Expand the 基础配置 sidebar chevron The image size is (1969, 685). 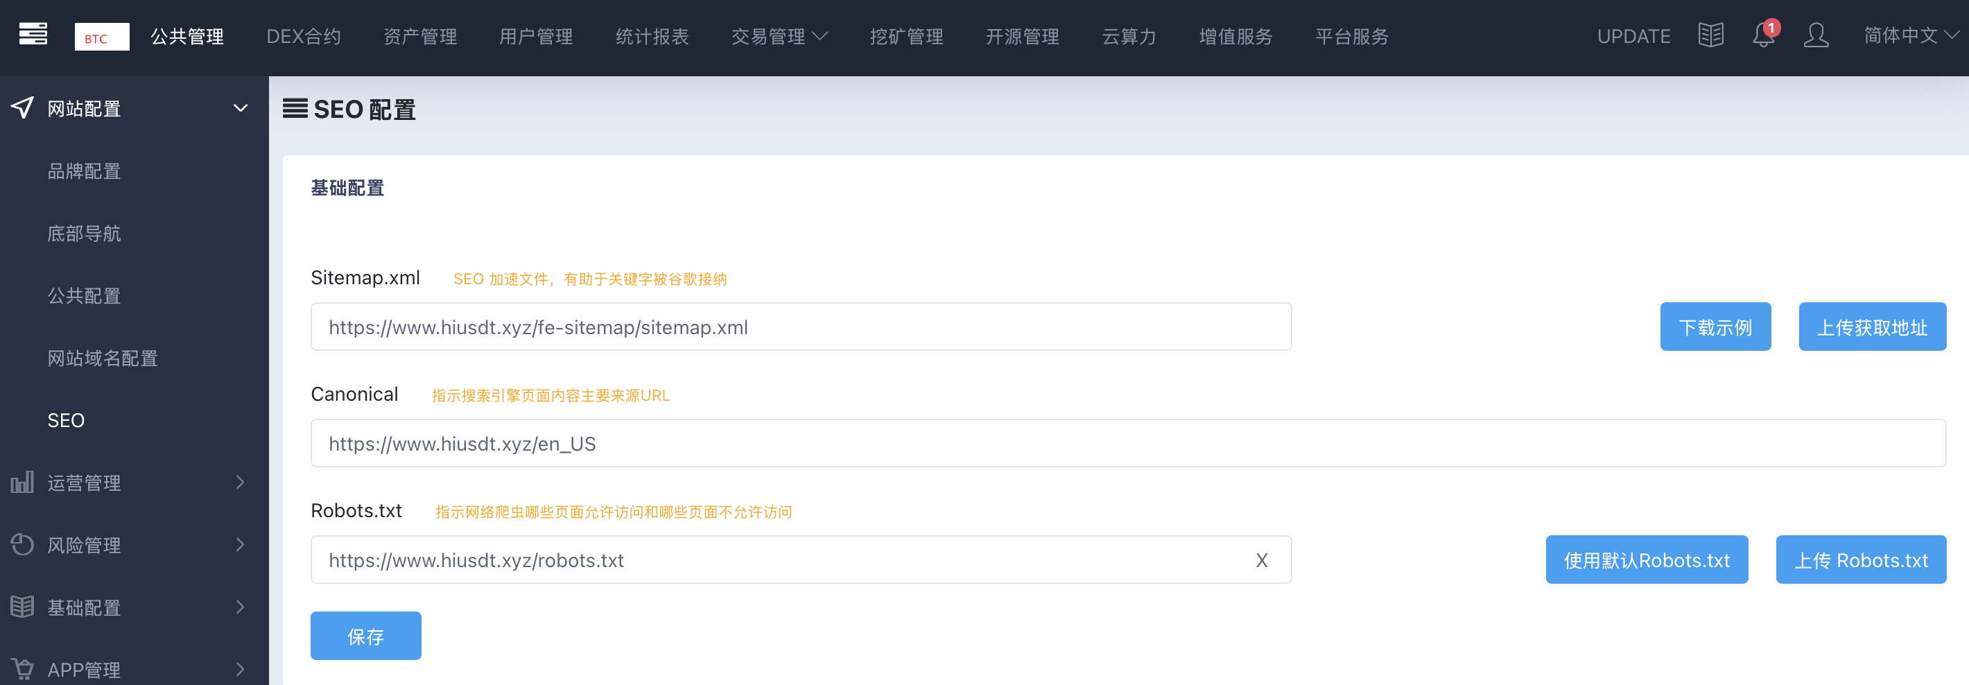pos(241,607)
